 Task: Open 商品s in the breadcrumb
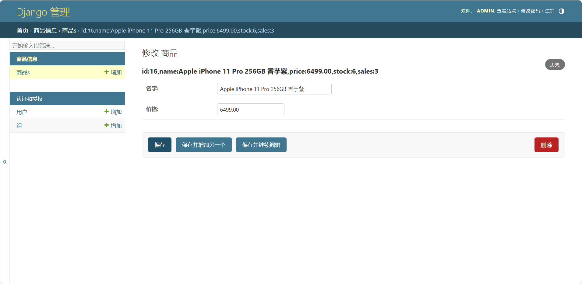click(x=69, y=30)
